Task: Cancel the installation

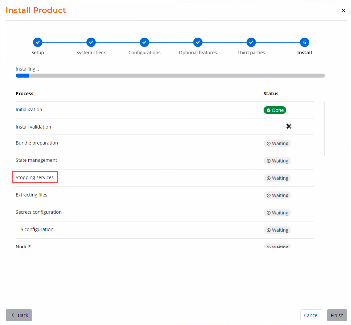Action: [311, 315]
